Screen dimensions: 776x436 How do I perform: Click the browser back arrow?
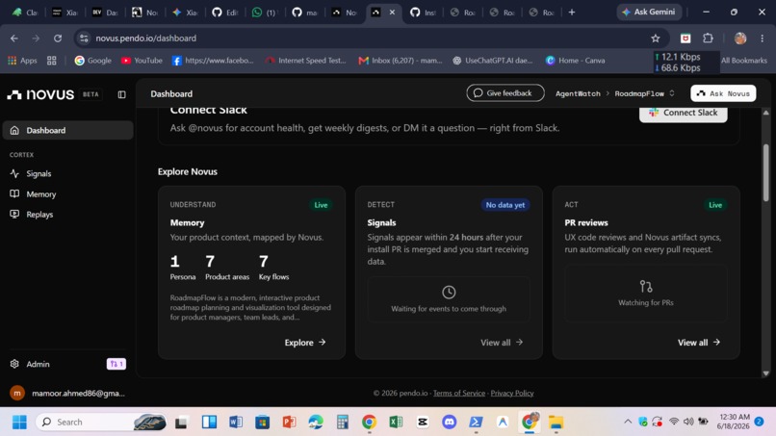point(14,38)
